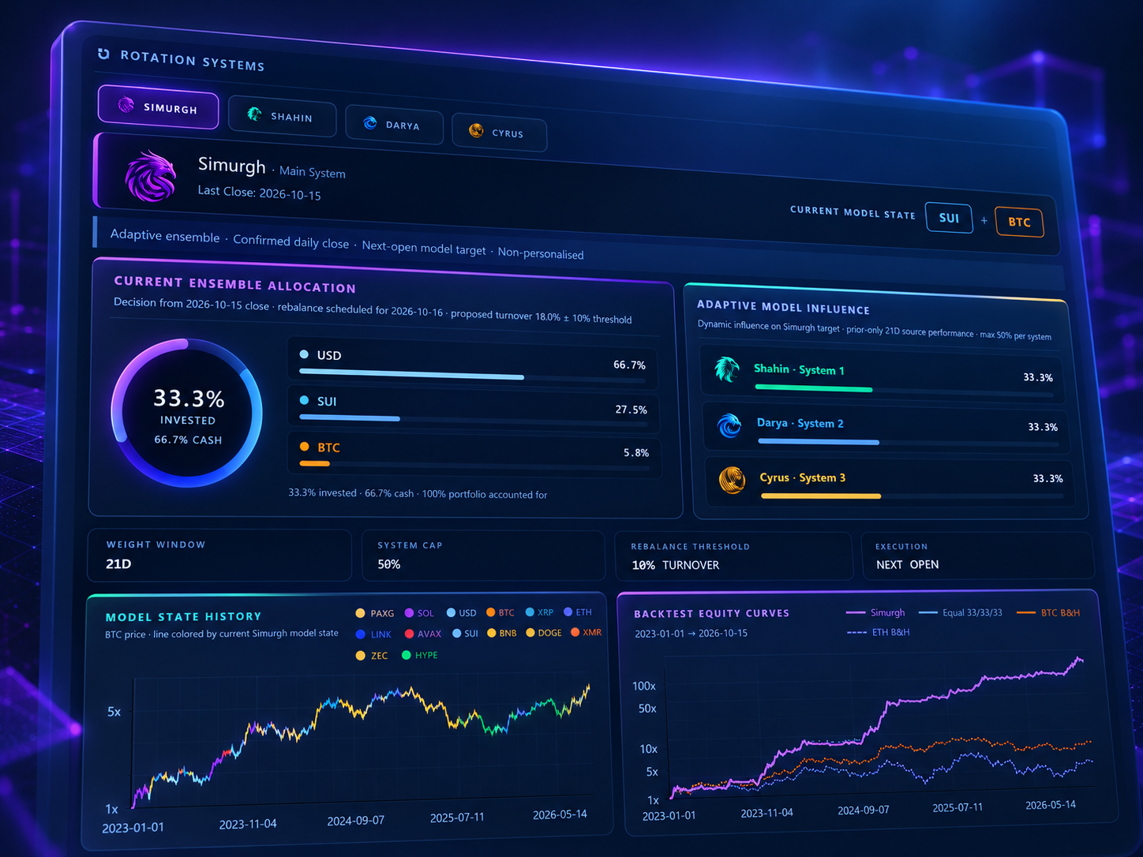Screen dimensions: 1143x857
Task: Click the Darya System 2 influence bar
Action: tap(907, 443)
